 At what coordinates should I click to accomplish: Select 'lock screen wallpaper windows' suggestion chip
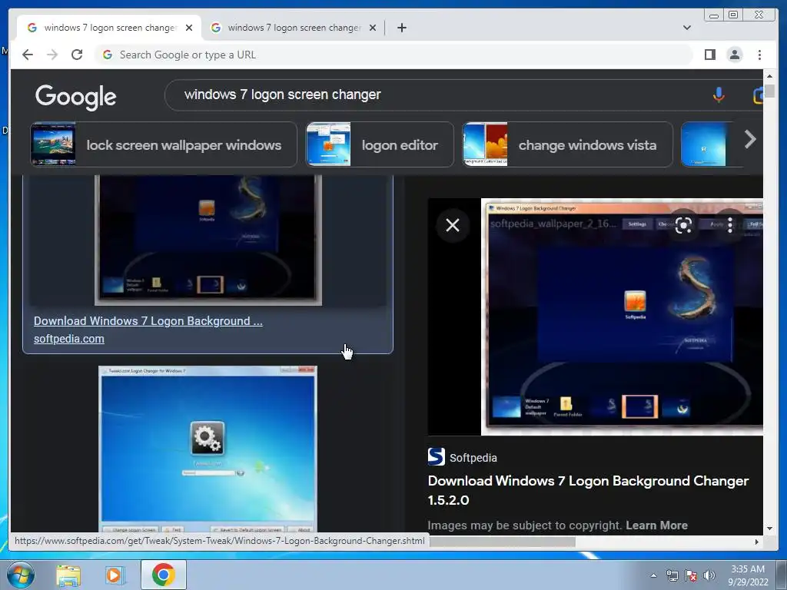[164, 144]
